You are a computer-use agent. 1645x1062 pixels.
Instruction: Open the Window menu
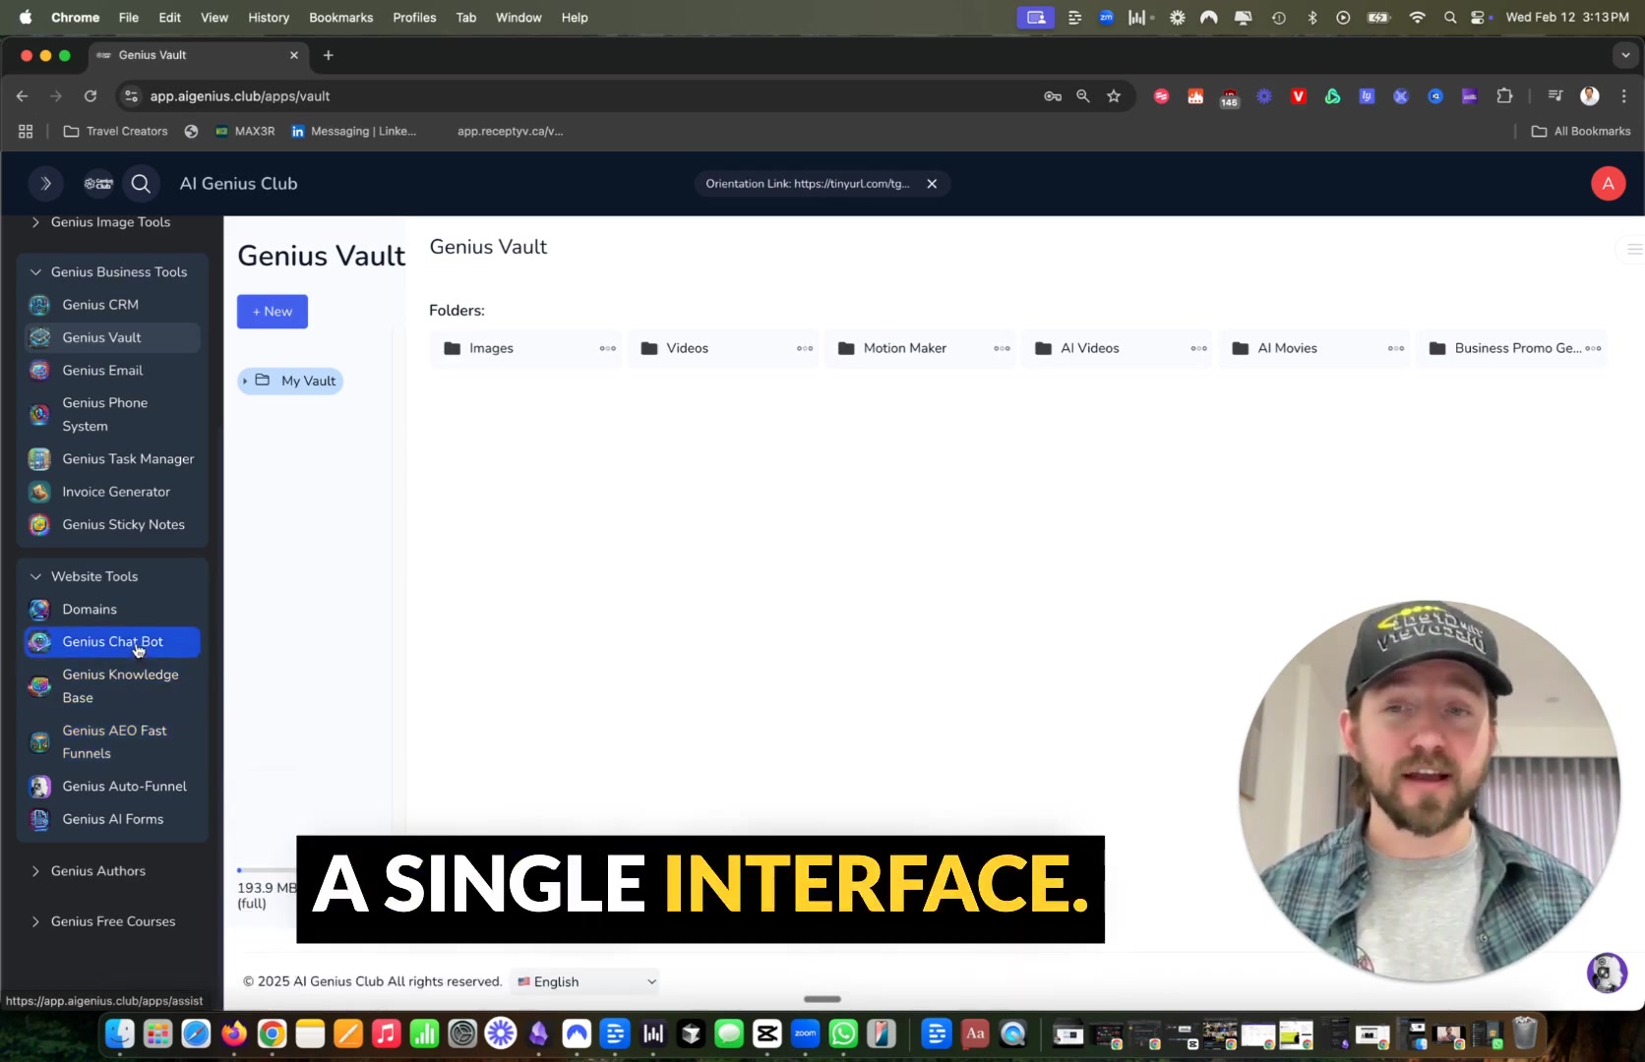518,18
